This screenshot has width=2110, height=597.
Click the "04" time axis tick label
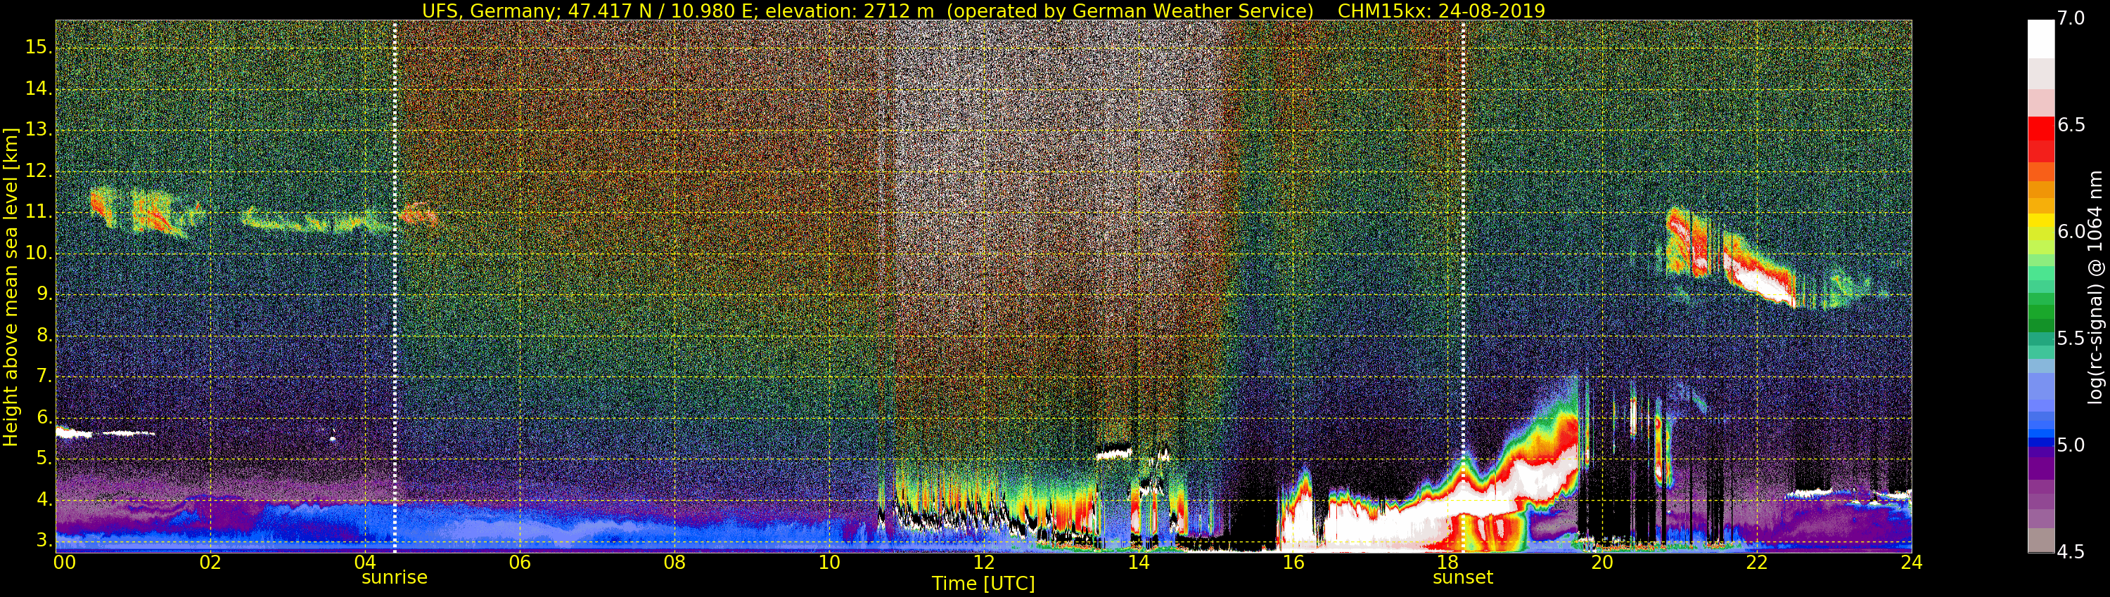365,563
